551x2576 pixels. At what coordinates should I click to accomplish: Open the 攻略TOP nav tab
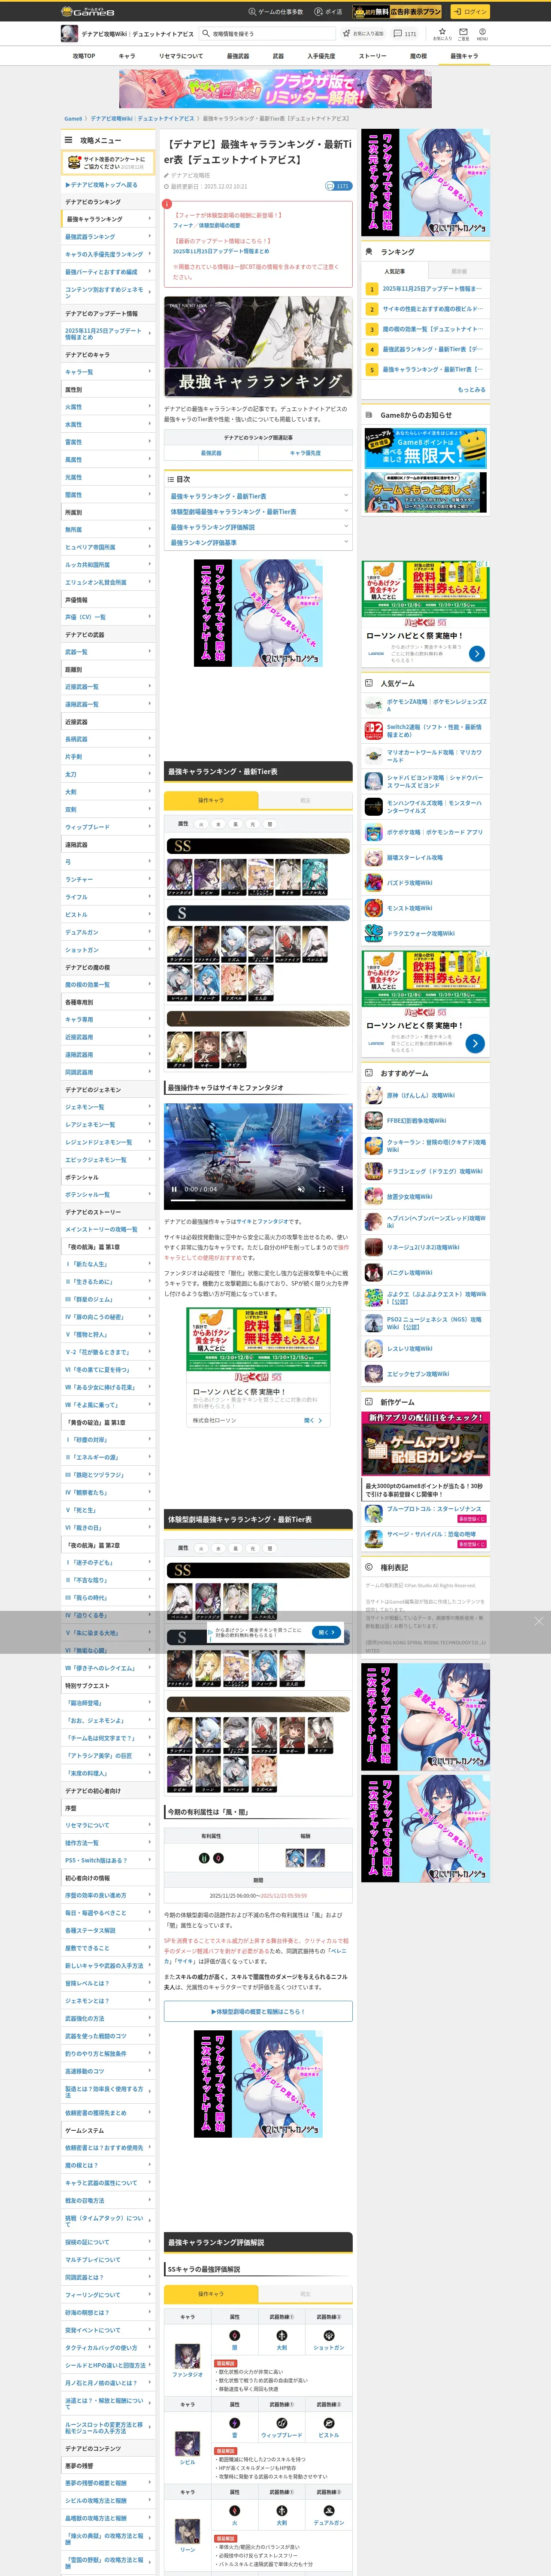84,56
